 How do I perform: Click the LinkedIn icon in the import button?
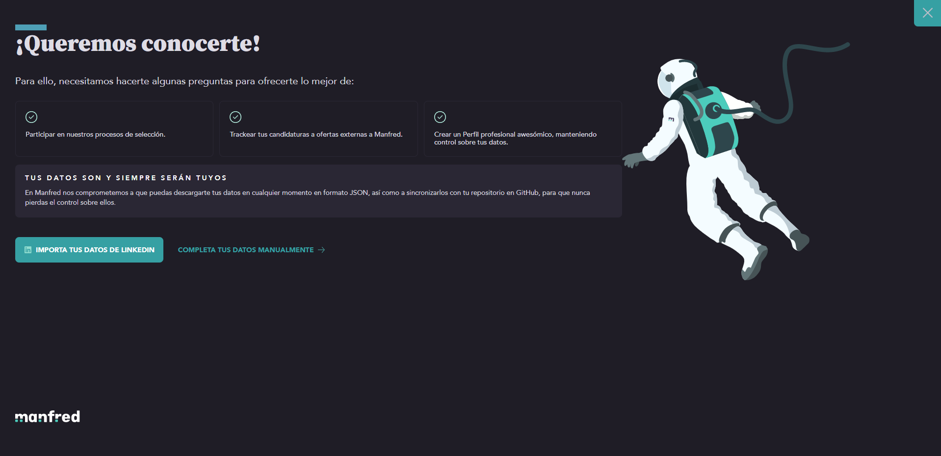[x=28, y=250]
